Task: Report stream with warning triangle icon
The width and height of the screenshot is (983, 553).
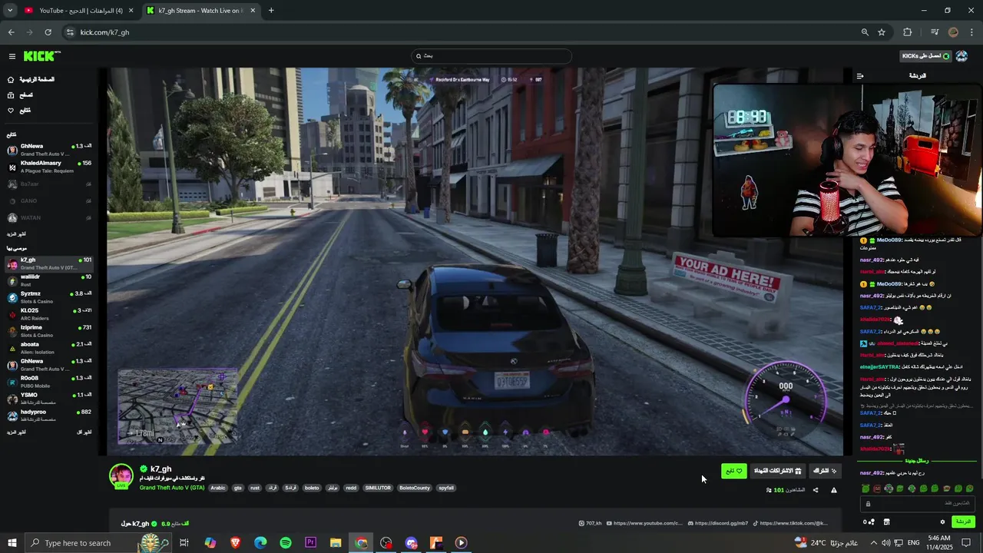Action: (834, 490)
